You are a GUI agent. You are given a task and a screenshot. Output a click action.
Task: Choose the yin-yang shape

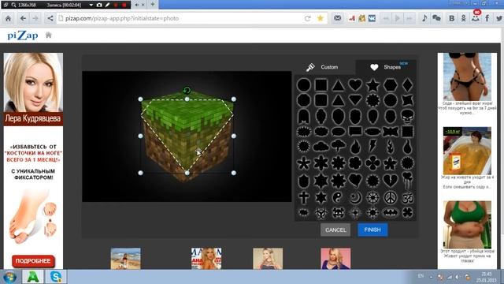coord(338,197)
